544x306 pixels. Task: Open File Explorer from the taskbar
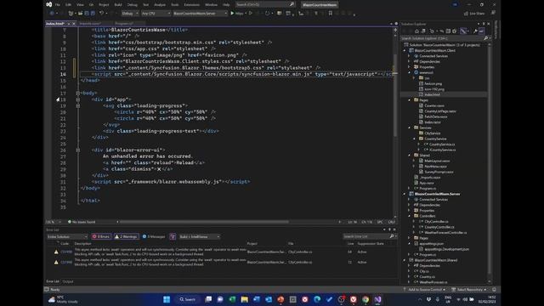244,299
